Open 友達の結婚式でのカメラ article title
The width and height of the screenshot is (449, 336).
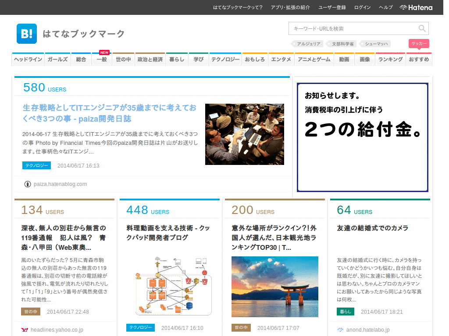(x=373, y=228)
